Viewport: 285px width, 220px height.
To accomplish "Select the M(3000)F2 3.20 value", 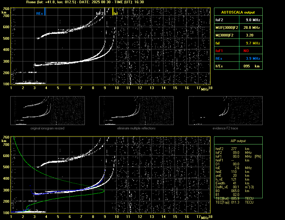I will [250, 35].
